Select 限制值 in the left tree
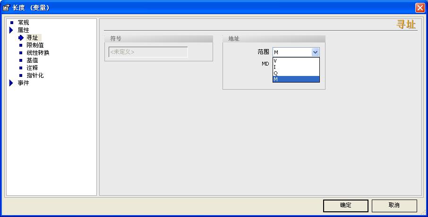Viewport: 428px width, 217px height. click(35, 45)
